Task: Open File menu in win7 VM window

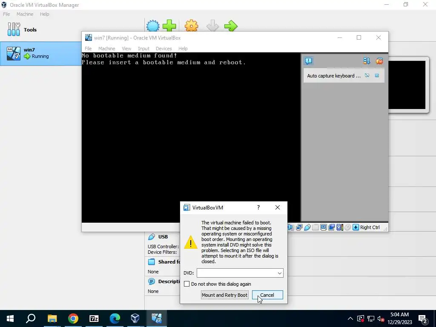Action: tap(88, 49)
